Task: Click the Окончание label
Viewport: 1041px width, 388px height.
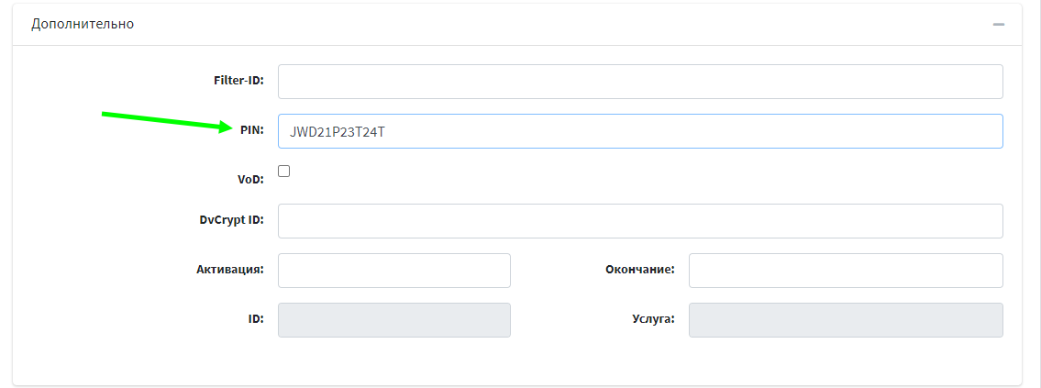Action: click(x=639, y=270)
